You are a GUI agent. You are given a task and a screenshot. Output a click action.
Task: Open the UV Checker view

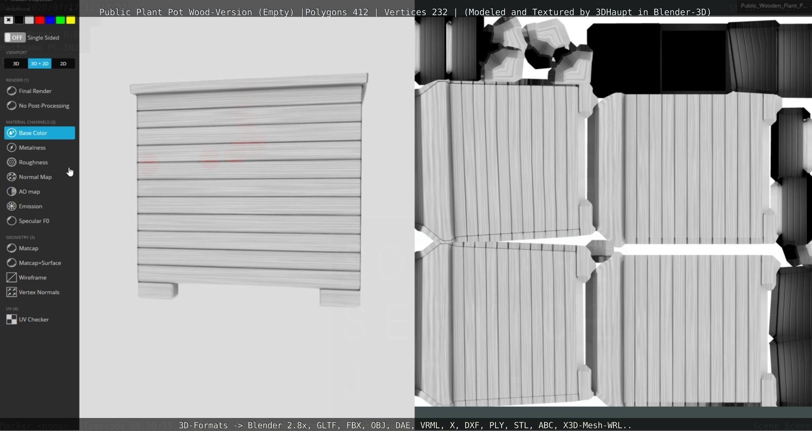(33, 319)
